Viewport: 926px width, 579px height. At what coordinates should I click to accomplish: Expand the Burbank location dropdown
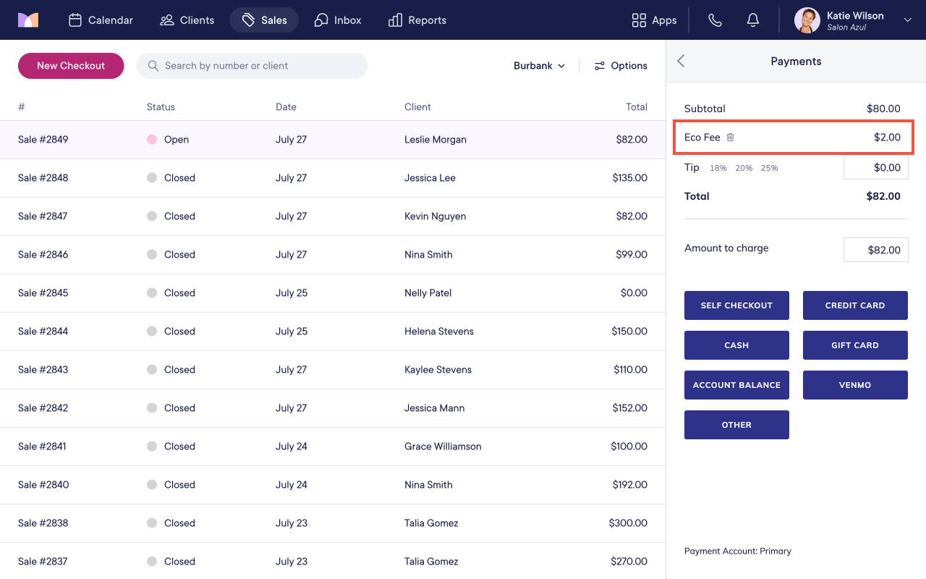539,66
